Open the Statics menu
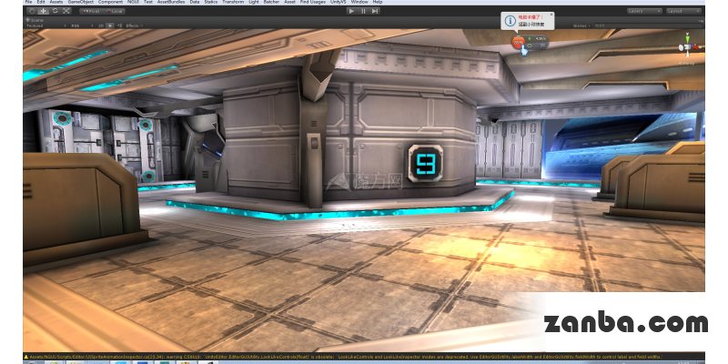Viewport: 728px width, 364px height. pos(211,3)
